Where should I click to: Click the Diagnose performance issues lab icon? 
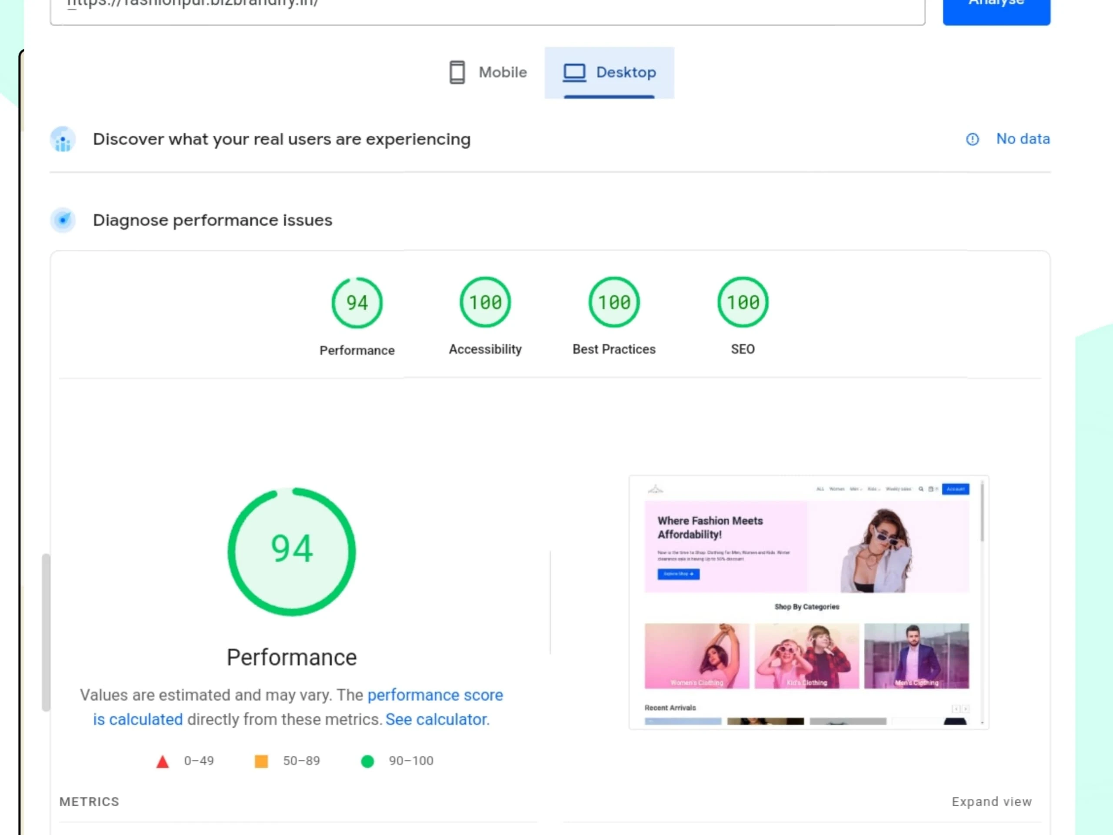(x=63, y=220)
